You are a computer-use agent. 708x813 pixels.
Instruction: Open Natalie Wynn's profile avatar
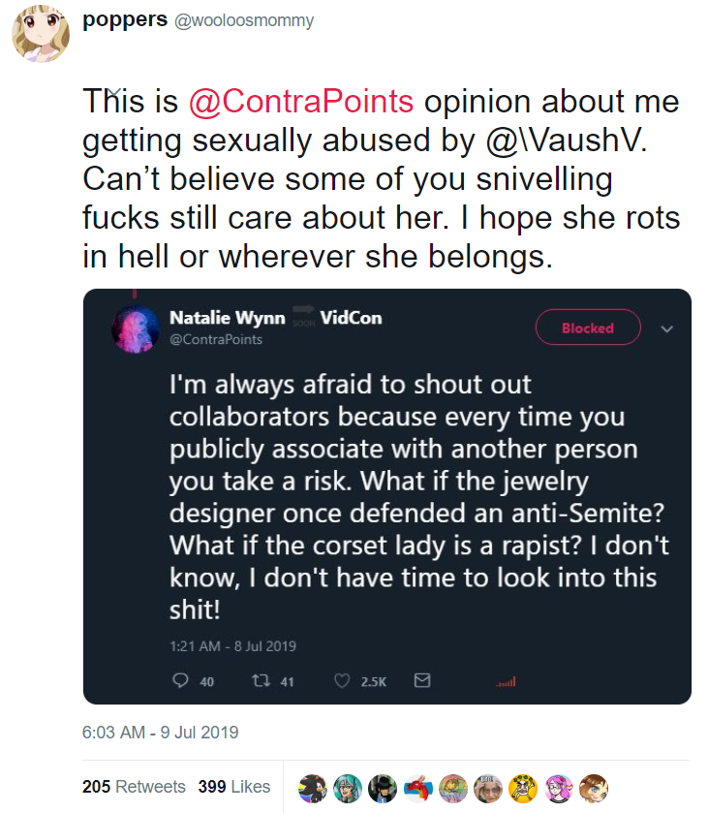[136, 329]
